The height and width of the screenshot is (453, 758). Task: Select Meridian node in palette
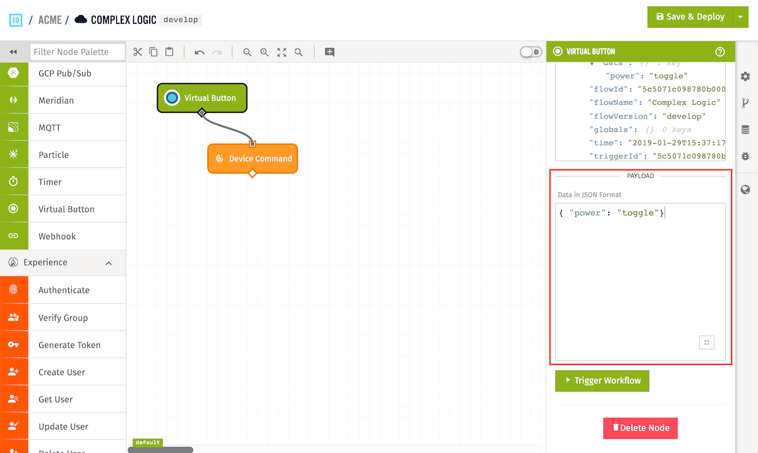pos(63,100)
